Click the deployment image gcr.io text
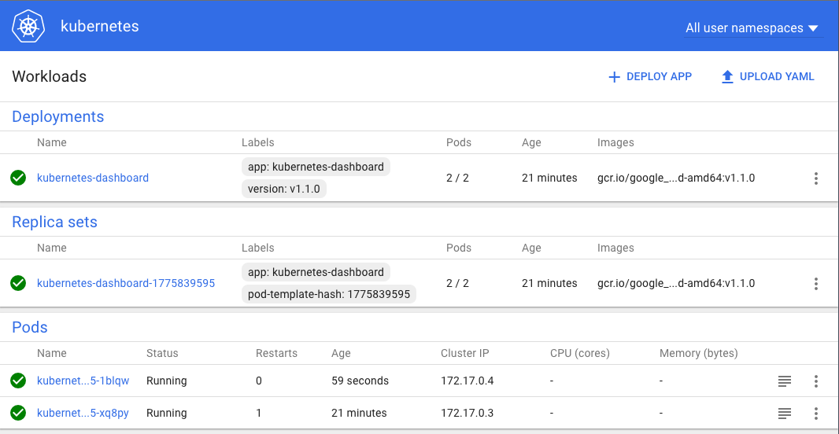This screenshot has width=839, height=434. [x=676, y=178]
